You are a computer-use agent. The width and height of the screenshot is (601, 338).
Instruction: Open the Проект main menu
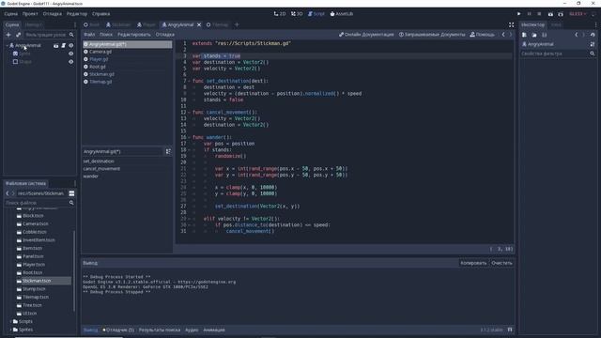coord(30,14)
